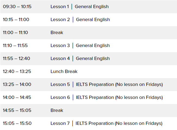Click the 13:25 – 14:00 time slot
This screenshot has height=130, width=177.
(17, 84)
